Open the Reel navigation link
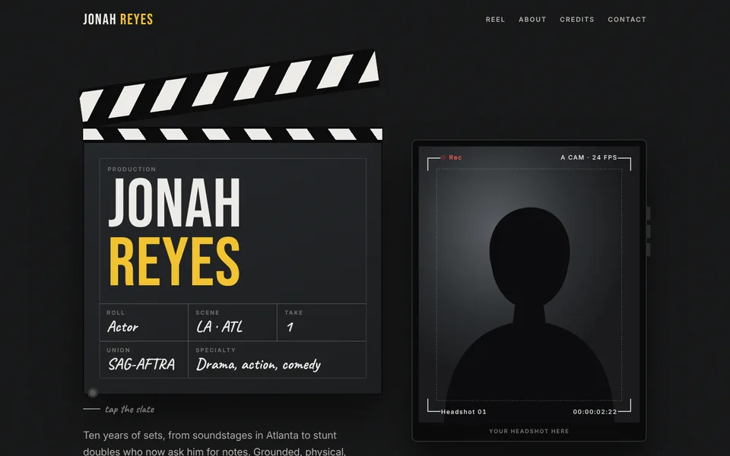 495,20
